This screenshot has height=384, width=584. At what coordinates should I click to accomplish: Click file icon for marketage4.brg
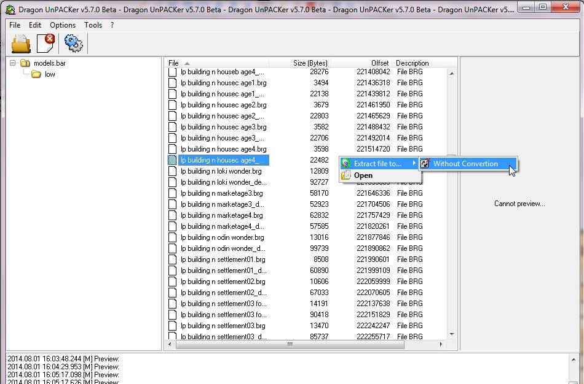pos(173,215)
